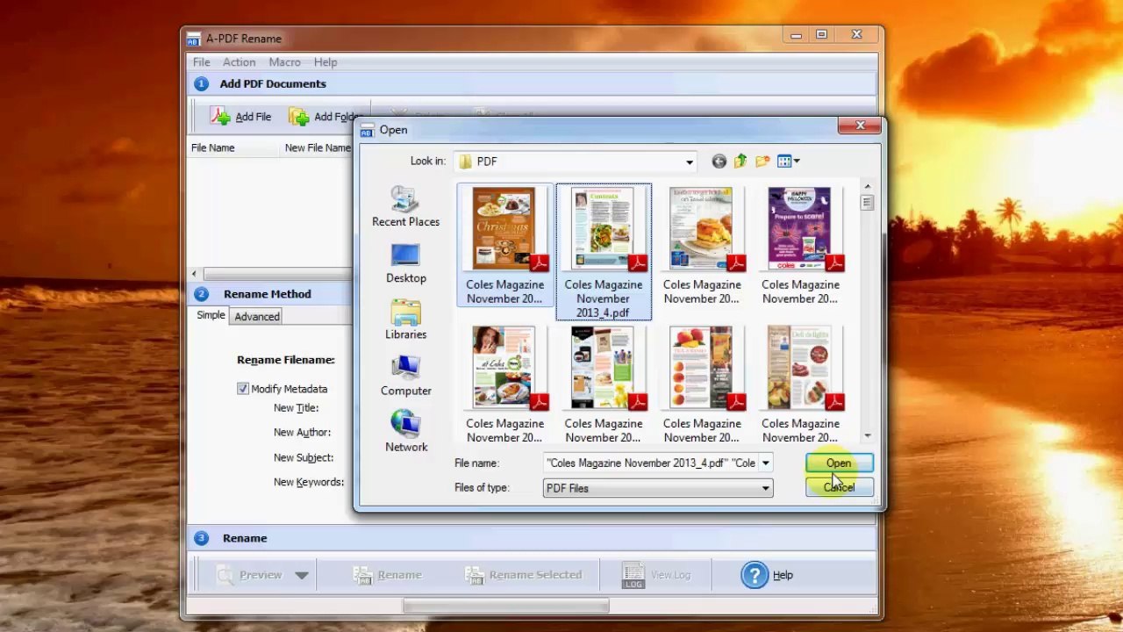Close the Open dialog

click(860, 126)
